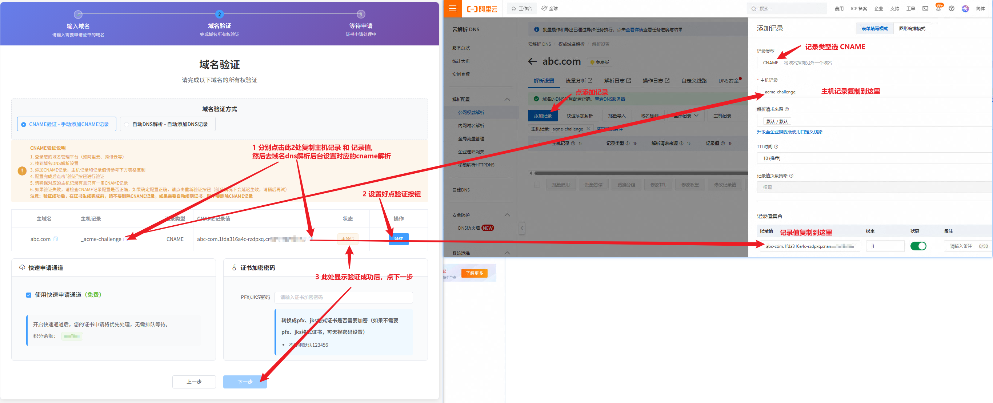
Task: Click help icon in 记录值 column header
Action: pos(723,143)
